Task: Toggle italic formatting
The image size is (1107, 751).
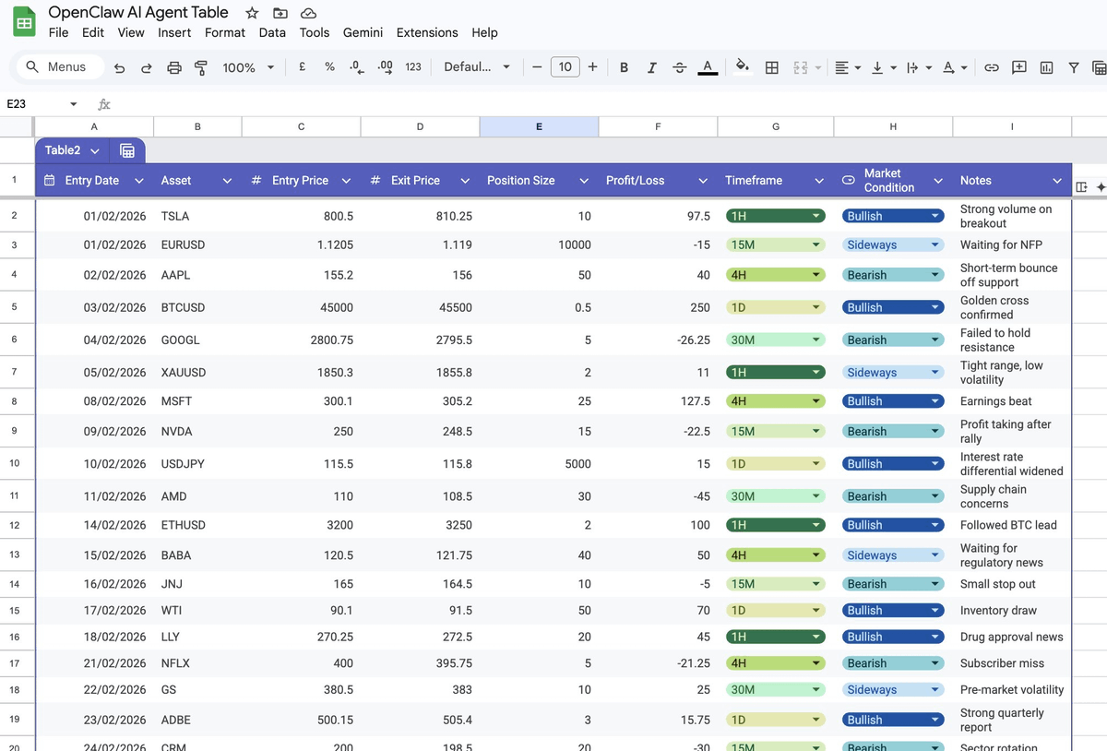Action: (x=652, y=67)
